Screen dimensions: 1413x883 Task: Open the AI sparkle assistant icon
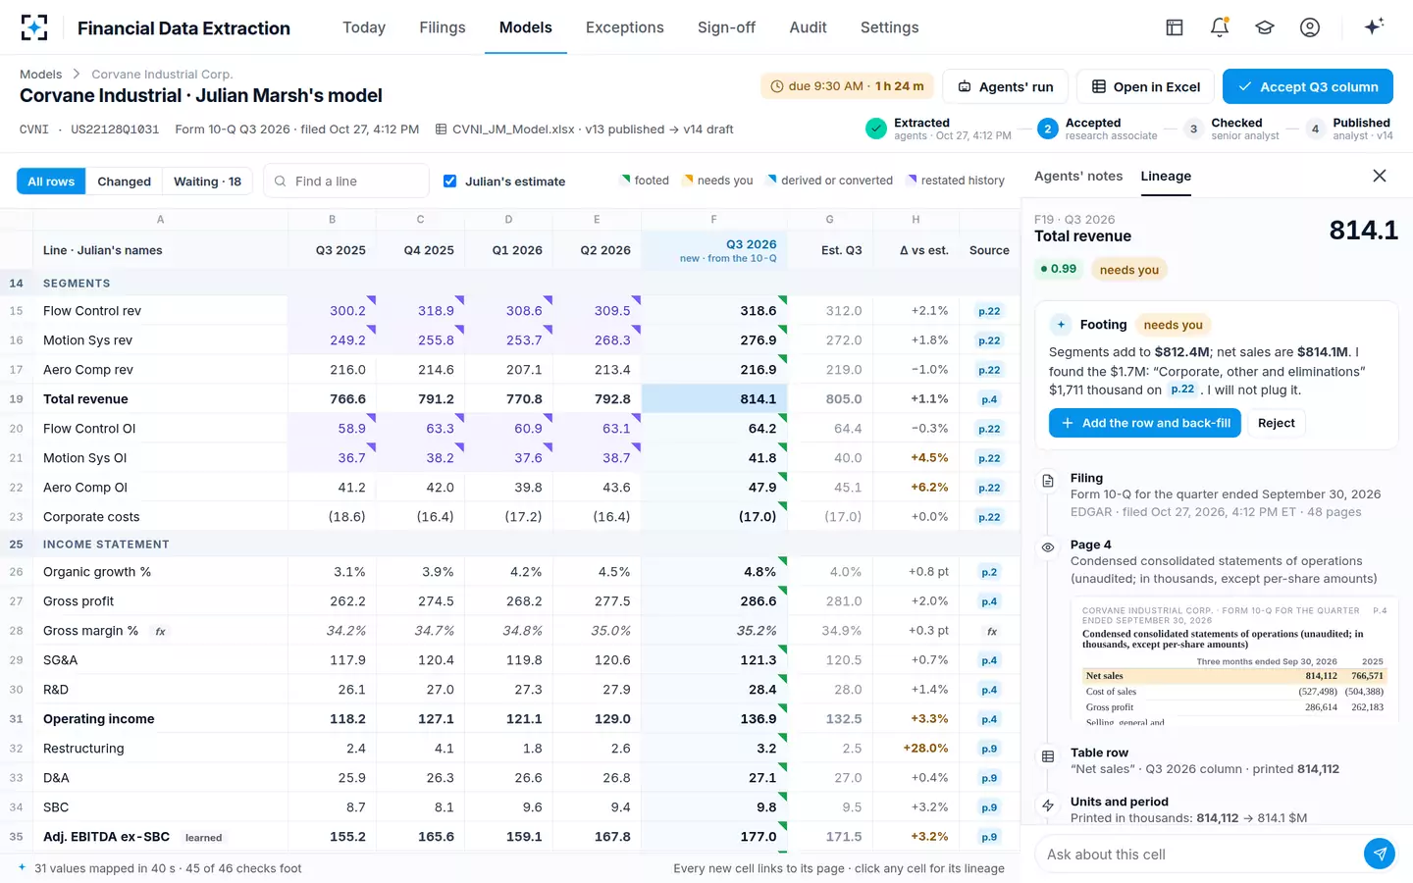pyautogui.click(x=1374, y=26)
